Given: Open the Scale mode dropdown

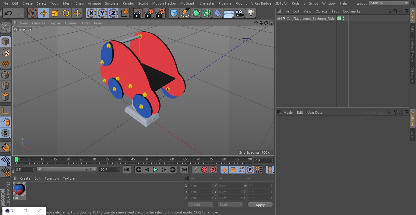Looking at the screenshot, I should 230,205.
